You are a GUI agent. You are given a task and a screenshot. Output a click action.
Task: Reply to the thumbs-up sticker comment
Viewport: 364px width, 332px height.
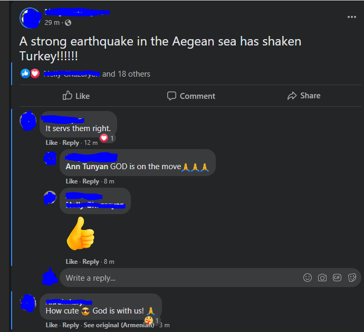[x=91, y=262]
